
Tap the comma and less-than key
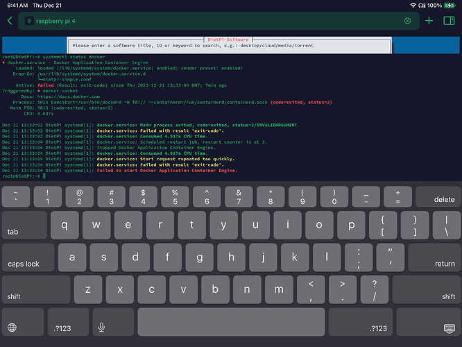(311, 290)
